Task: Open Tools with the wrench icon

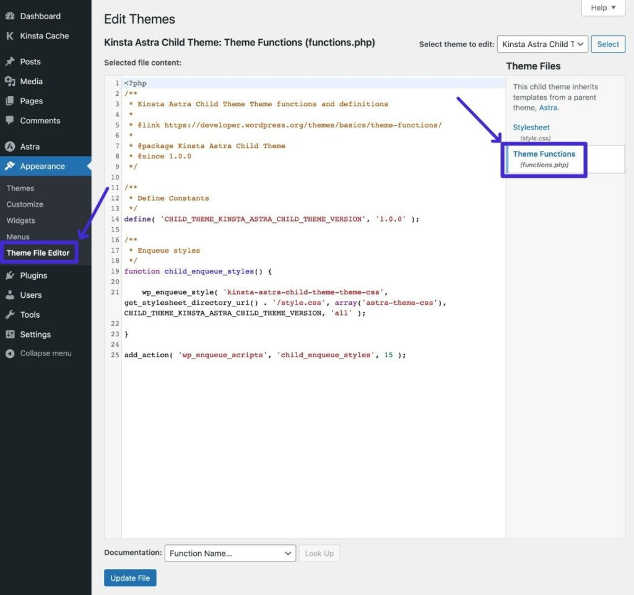Action: pyautogui.click(x=11, y=315)
